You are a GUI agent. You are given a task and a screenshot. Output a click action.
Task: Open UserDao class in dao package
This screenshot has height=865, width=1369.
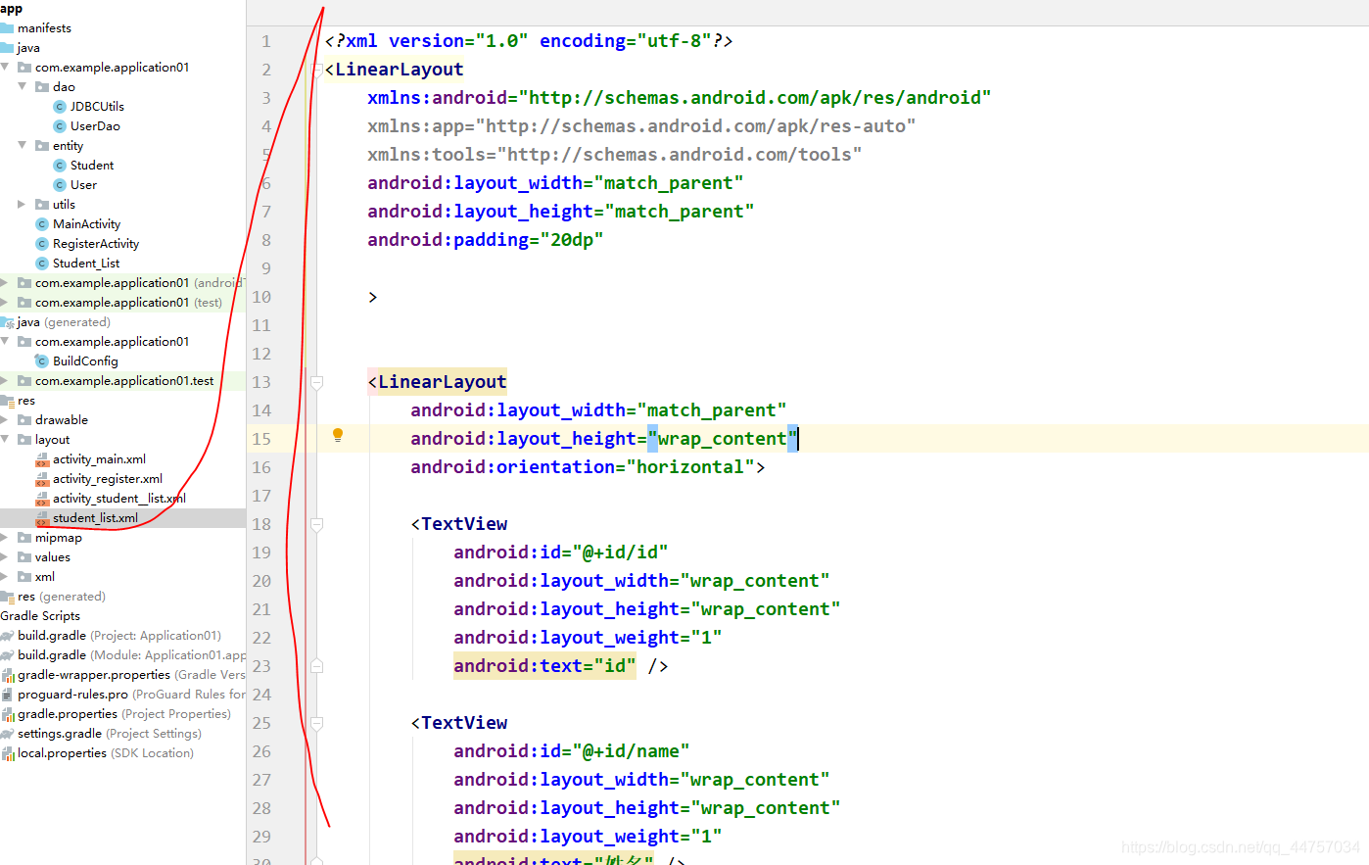[x=95, y=125]
